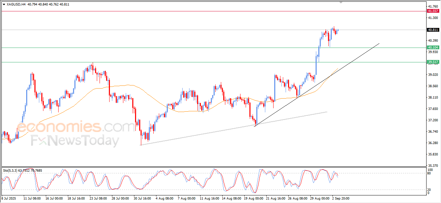Image resolution: width=441 pixels, height=203 pixels.
Task: Click the 21 Aug 16:00 time label
Action: click(x=275, y=199)
